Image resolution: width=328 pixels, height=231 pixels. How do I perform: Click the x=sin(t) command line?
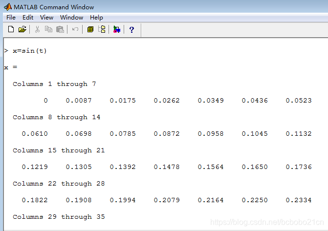click(29, 51)
